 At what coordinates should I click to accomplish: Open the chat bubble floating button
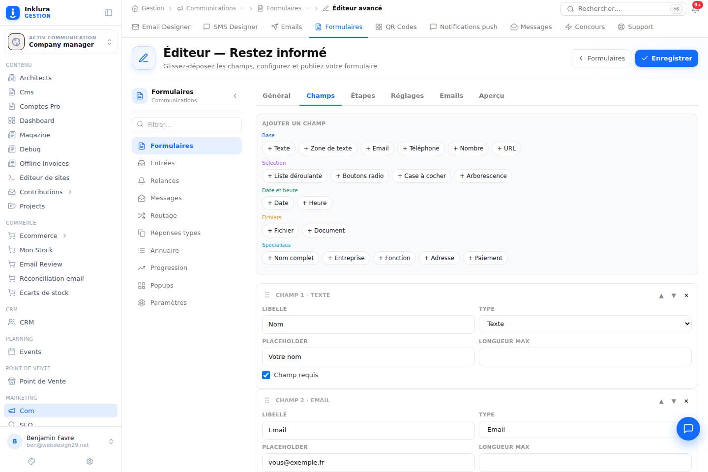(688, 428)
